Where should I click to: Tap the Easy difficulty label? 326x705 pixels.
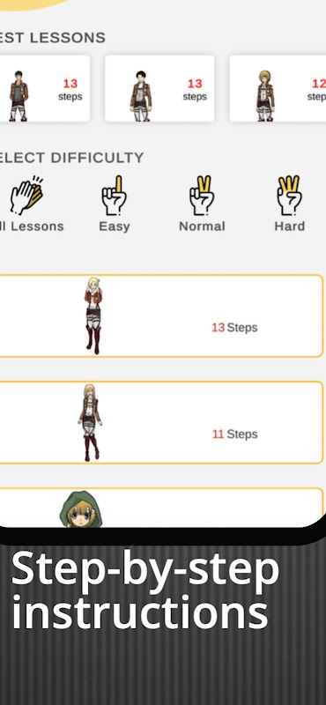(x=115, y=226)
